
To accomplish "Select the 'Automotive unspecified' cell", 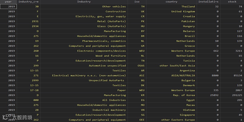I will (84, 66).
